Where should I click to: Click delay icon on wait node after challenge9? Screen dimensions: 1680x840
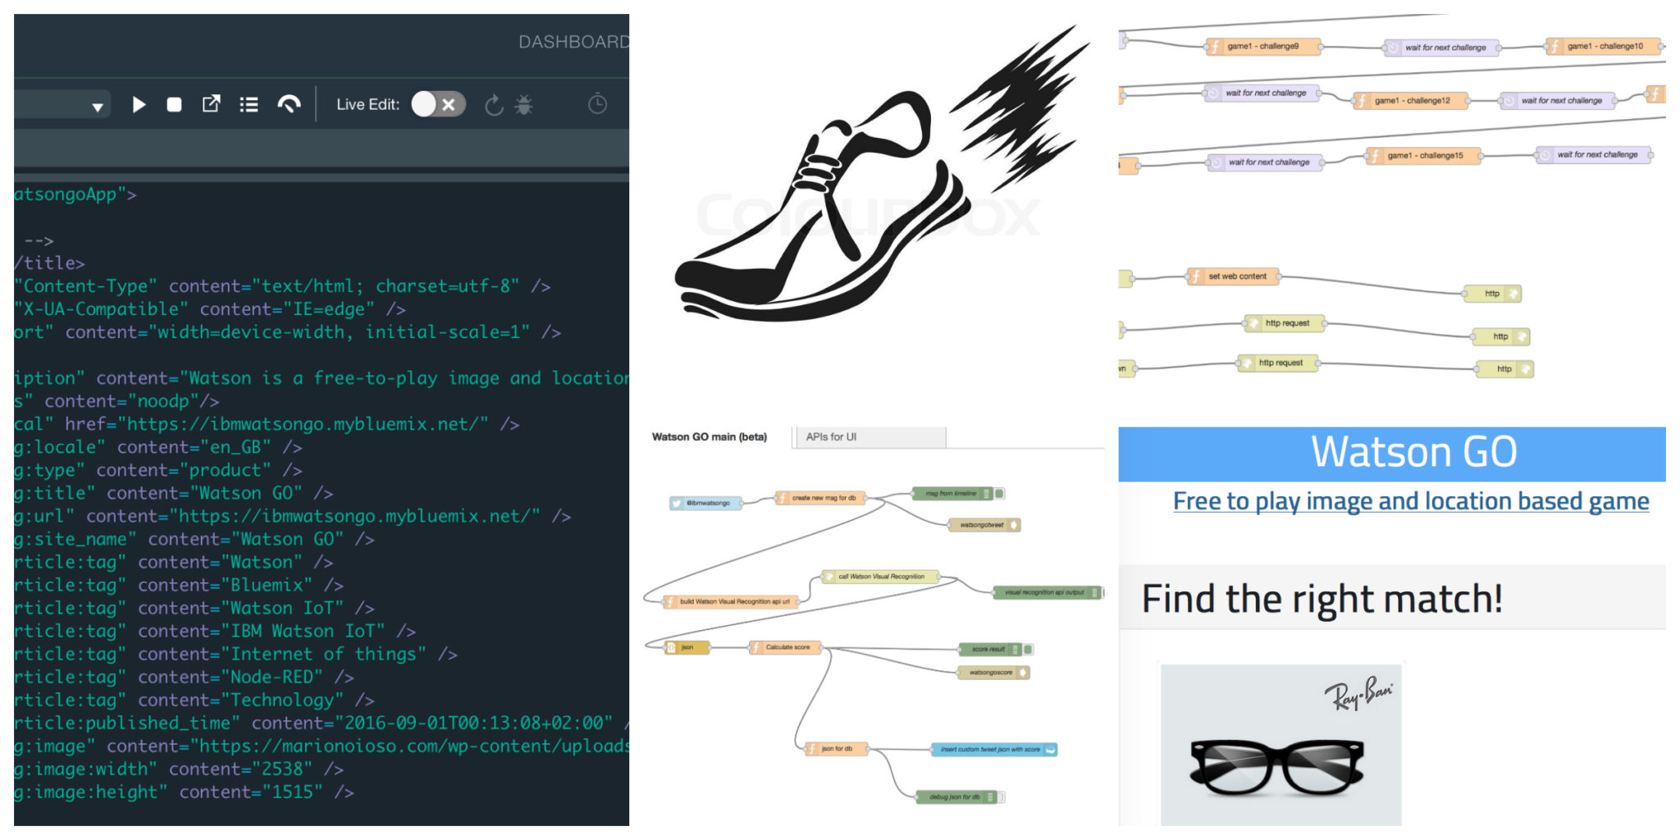(x=1392, y=48)
